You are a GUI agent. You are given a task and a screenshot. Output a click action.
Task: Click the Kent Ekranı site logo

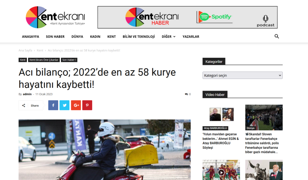[x=55, y=17]
